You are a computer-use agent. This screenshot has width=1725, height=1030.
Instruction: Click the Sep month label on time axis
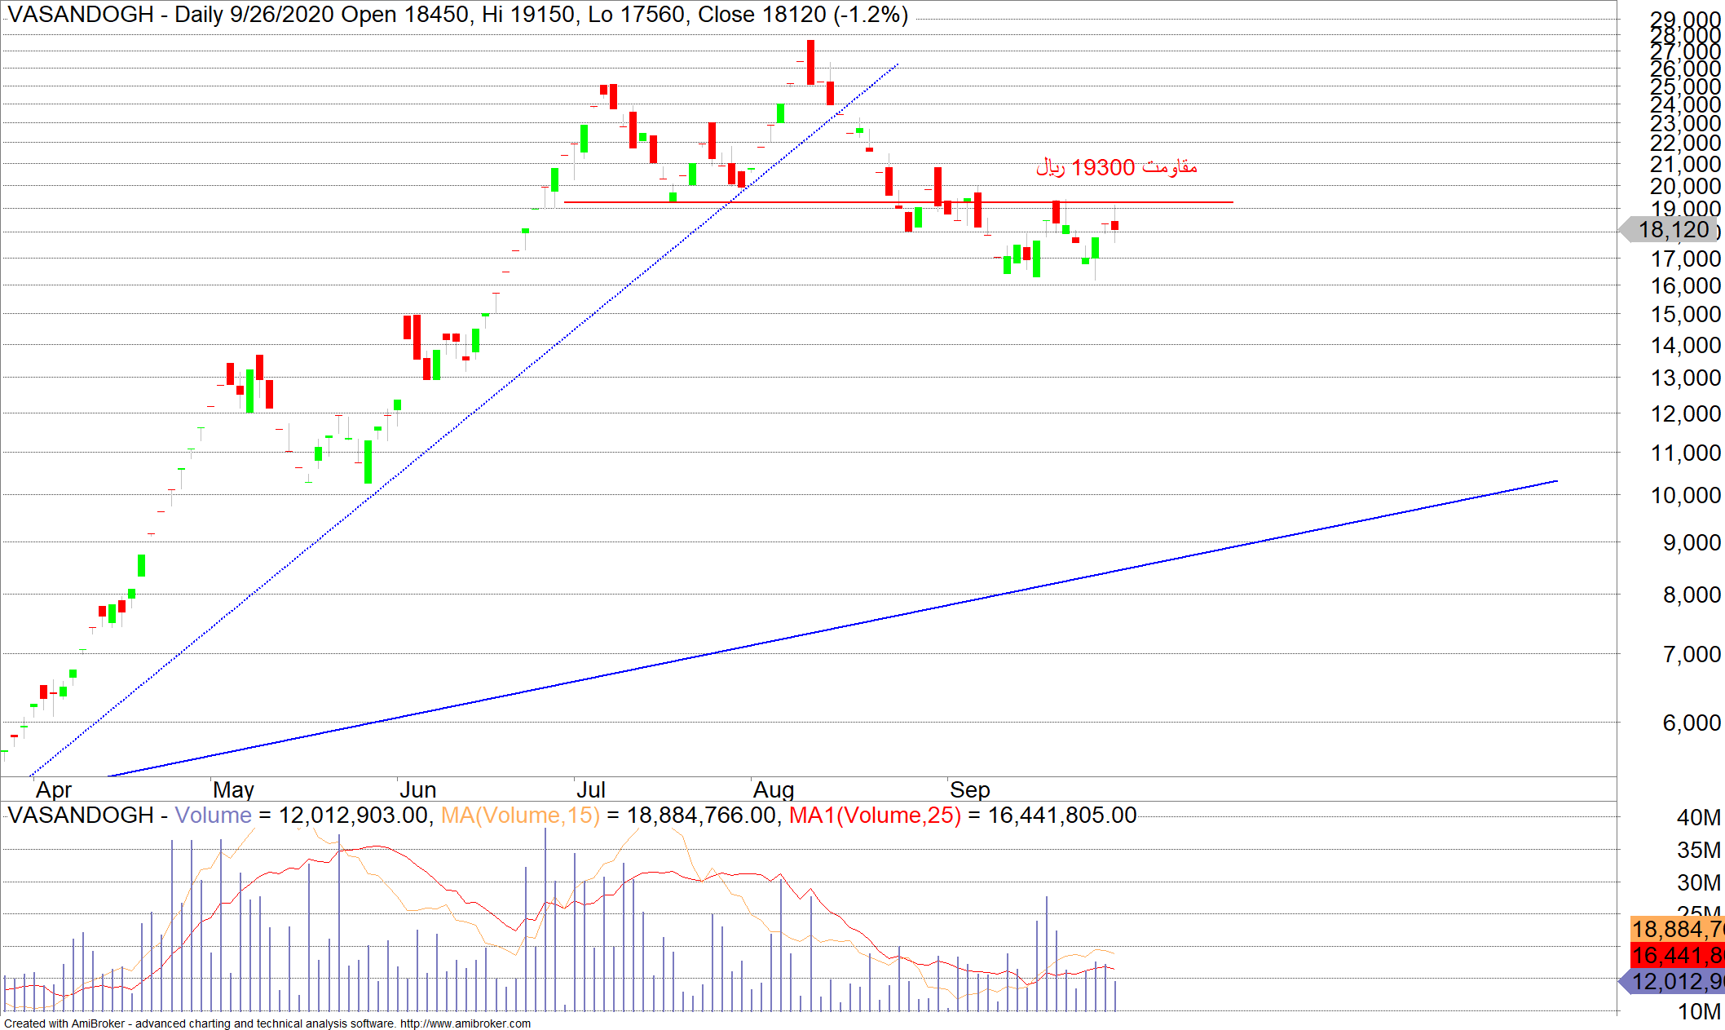pos(969,789)
